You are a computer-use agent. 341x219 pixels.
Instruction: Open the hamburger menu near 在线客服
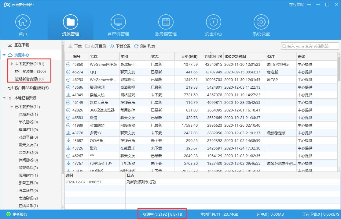(x=310, y=5)
